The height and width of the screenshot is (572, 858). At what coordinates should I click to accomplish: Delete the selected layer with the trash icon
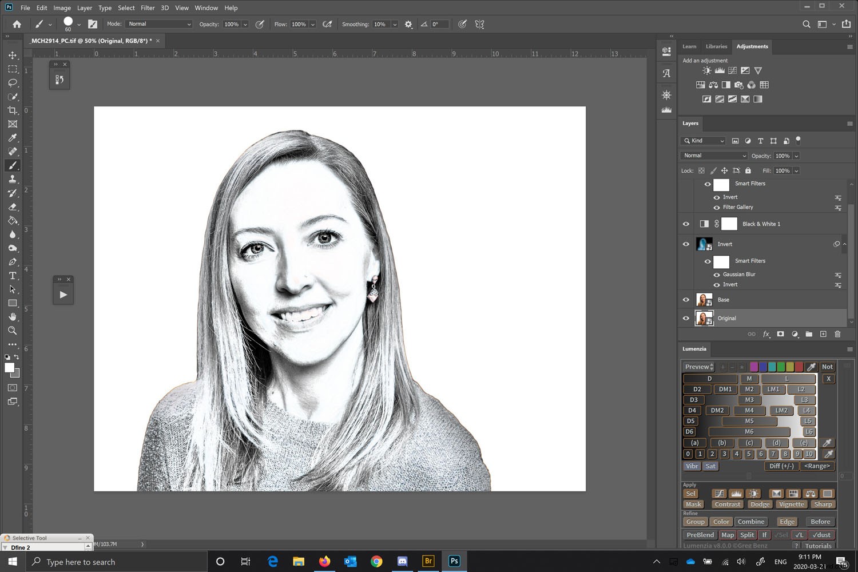click(837, 334)
